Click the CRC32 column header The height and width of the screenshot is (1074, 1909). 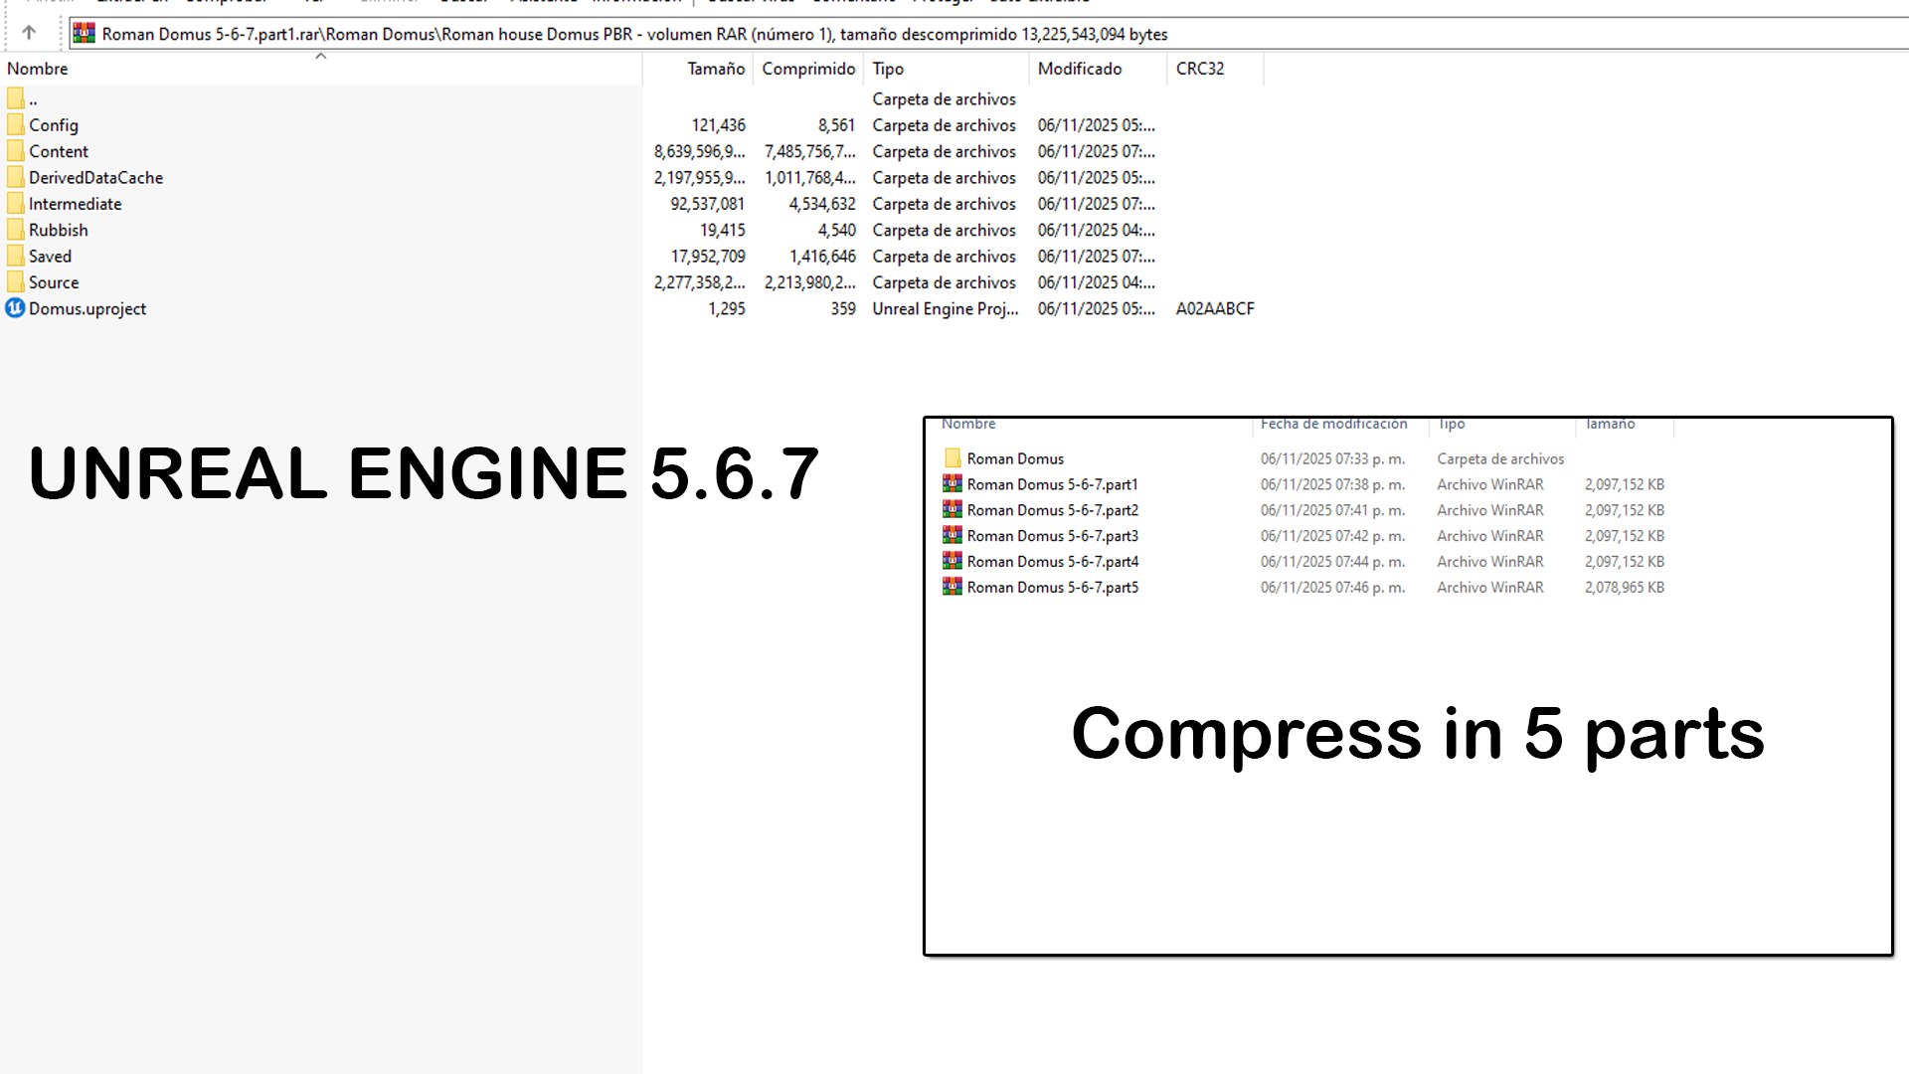pyautogui.click(x=1199, y=69)
